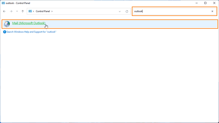Maximize the Control Panel window
Image resolution: width=219 pixels, height=123 pixels.
[x=205, y=3]
